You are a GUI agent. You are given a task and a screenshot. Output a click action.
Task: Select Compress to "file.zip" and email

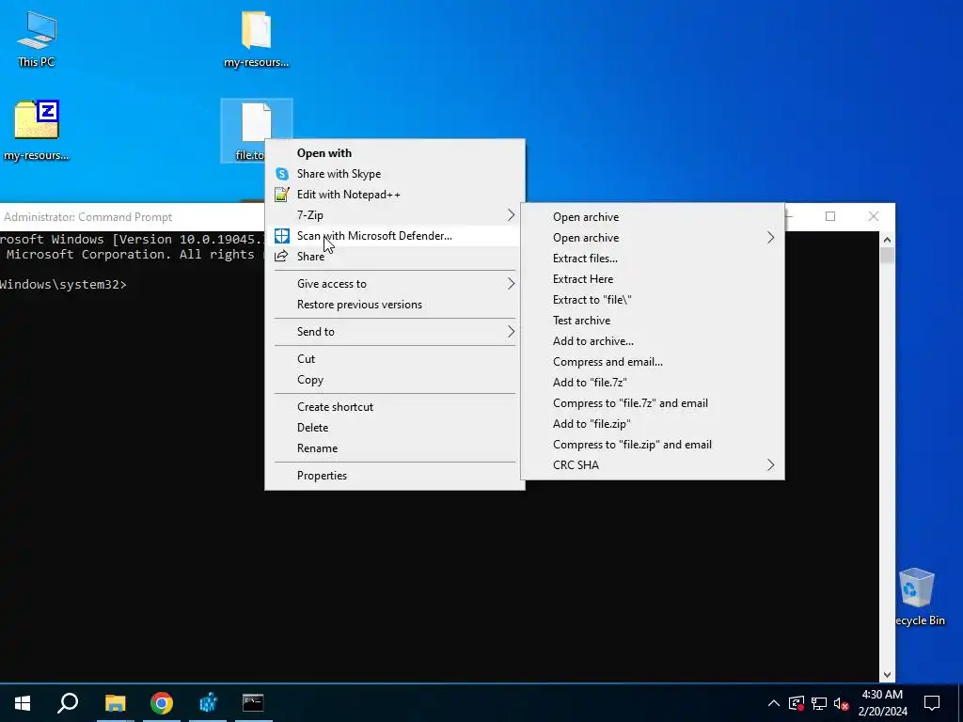click(653, 445)
